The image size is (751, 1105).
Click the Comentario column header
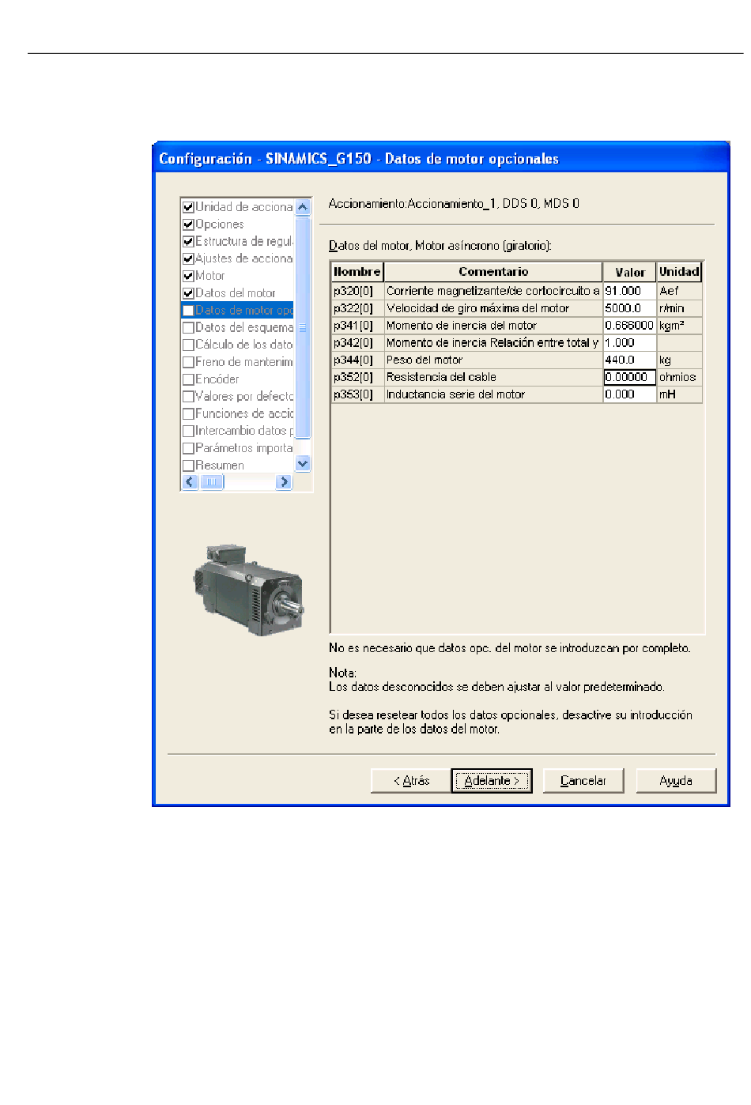coord(493,272)
